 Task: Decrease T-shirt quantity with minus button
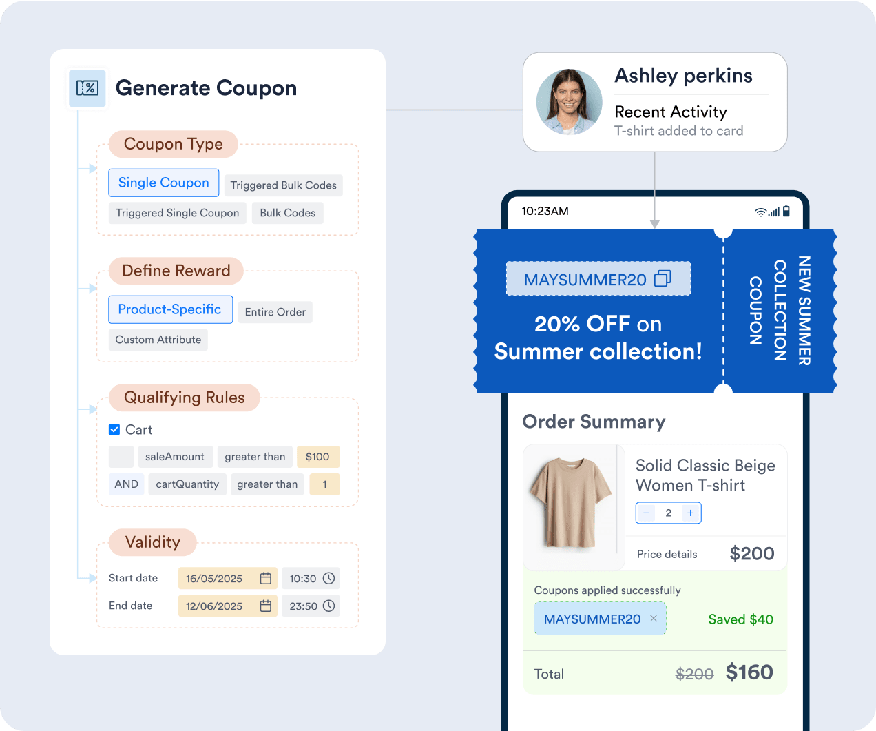coord(647,513)
